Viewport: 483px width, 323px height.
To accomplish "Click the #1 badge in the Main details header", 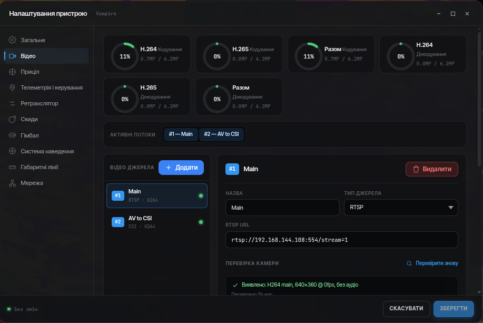I will click(x=232, y=169).
